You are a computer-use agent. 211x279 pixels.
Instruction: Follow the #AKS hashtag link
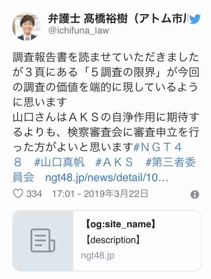(114, 162)
